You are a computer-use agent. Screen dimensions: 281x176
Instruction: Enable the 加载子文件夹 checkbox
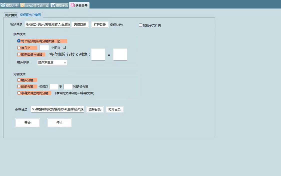141,25
